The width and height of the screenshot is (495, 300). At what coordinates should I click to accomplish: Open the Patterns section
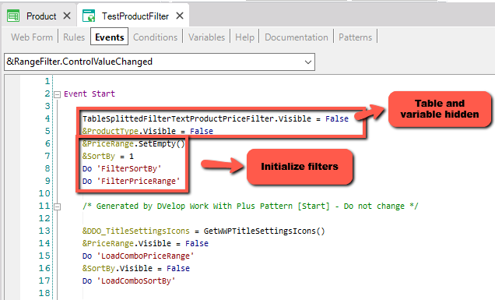[x=355, y=37]
